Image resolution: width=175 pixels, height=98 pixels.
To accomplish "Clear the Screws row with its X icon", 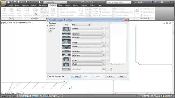I will pyautogui.click(x=104, y=29).
